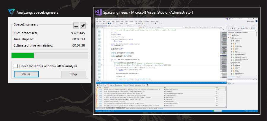Open the hamburger menu in the PVS-Studio panel
This screenshot has height=121, width=267.
[x=98, y=85]
